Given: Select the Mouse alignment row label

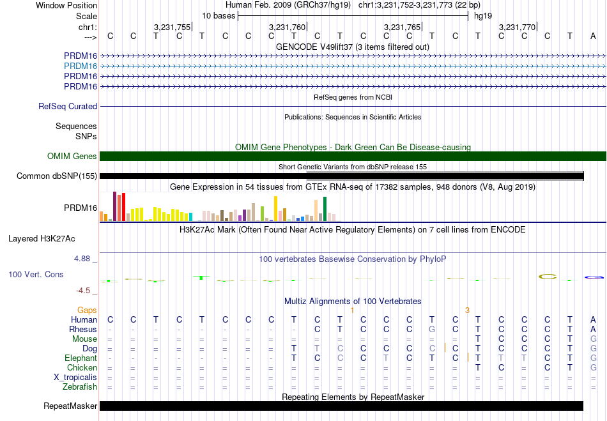Looking at the screenshot, I should (84, 339).
